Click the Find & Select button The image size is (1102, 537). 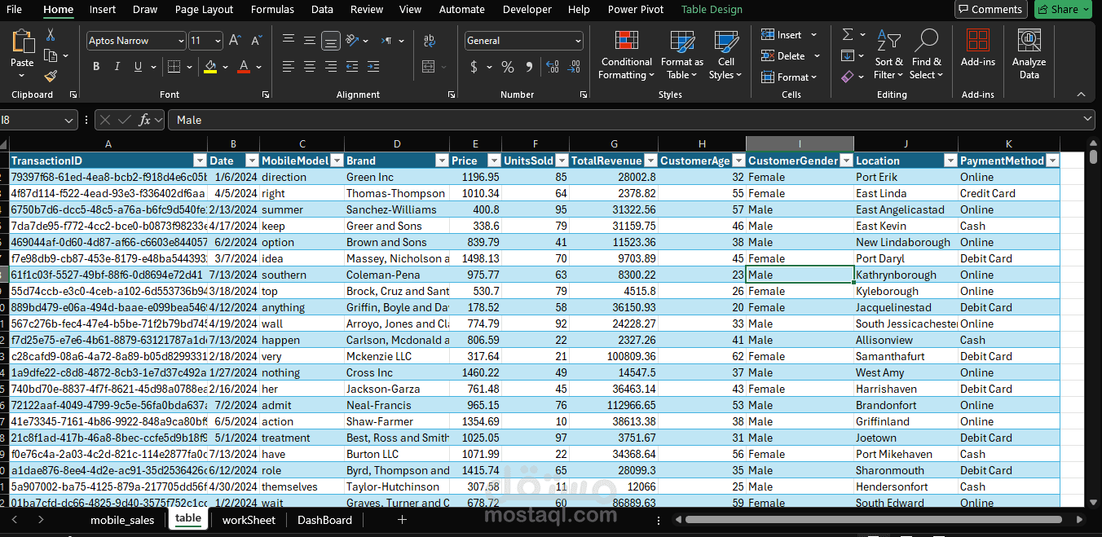(x=927, y=55)
